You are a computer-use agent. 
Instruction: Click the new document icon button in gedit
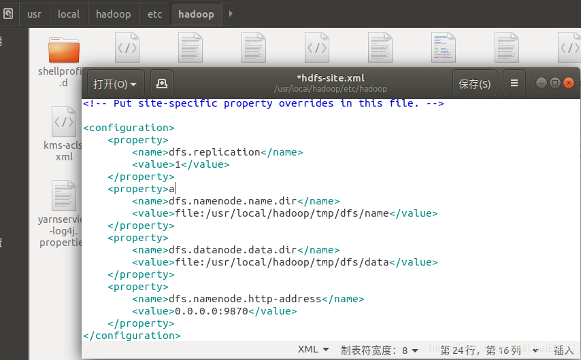point(161,84)
